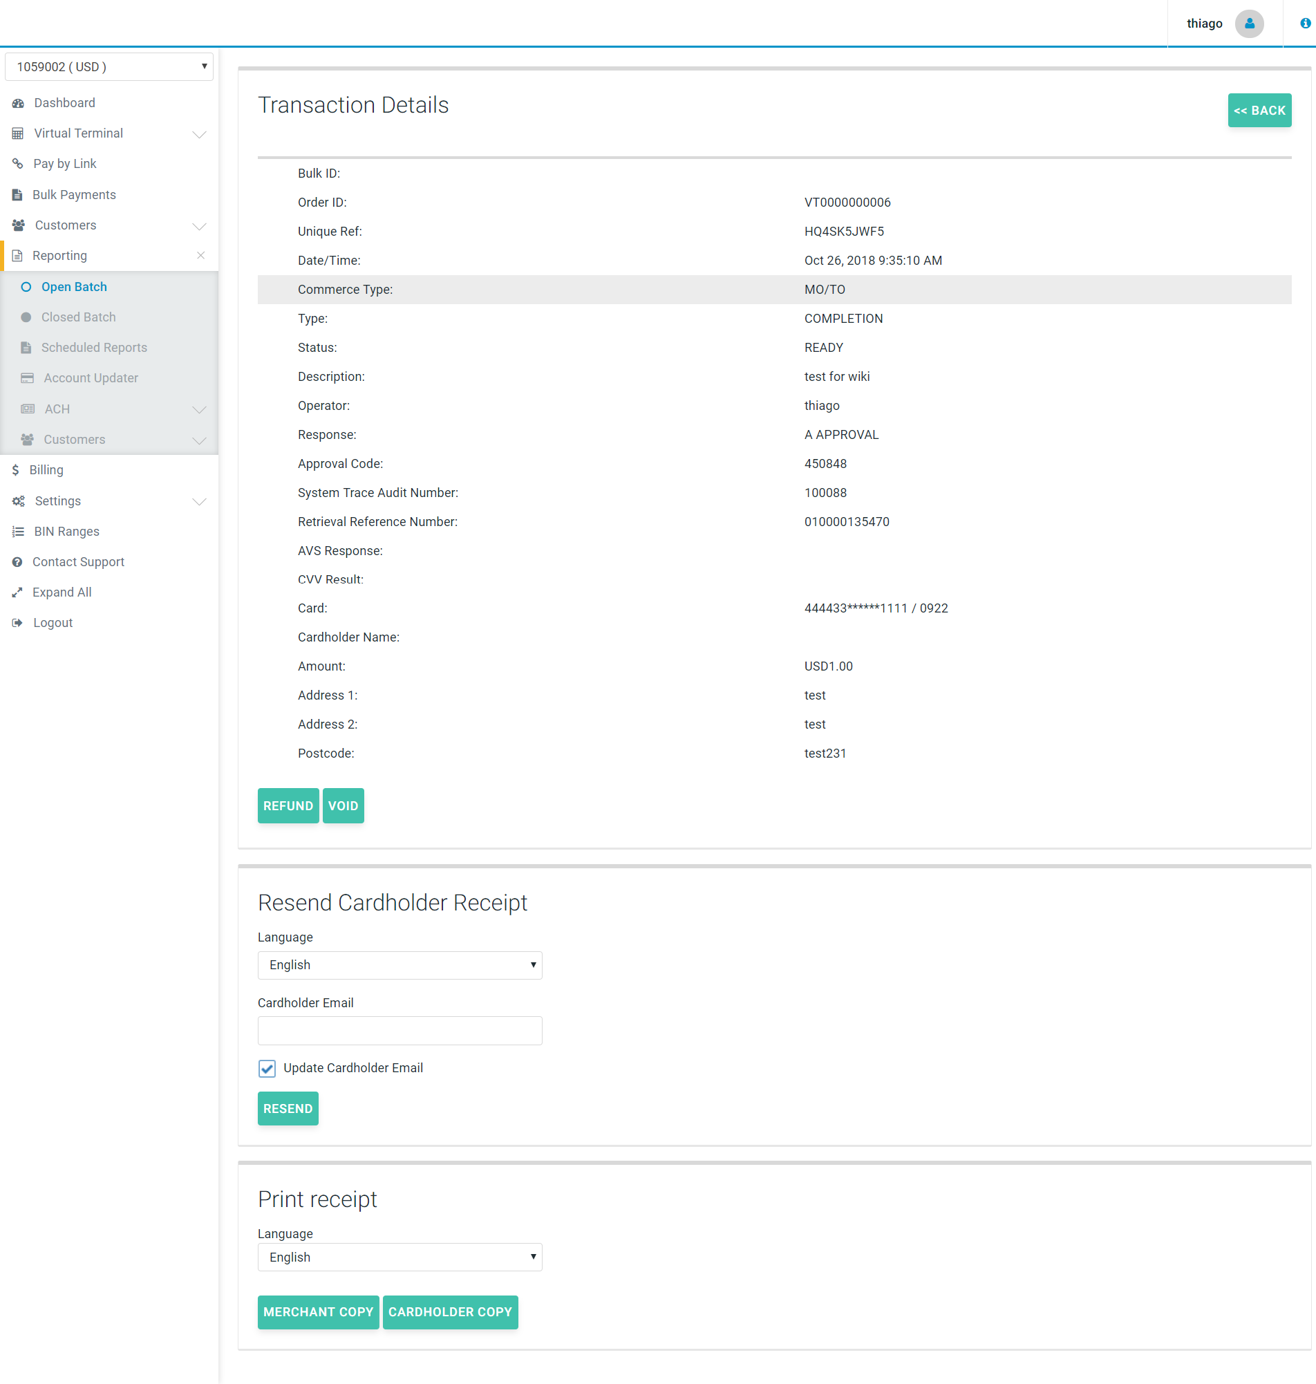Click the Bulk Payments document icon

[x=17, y=195]
